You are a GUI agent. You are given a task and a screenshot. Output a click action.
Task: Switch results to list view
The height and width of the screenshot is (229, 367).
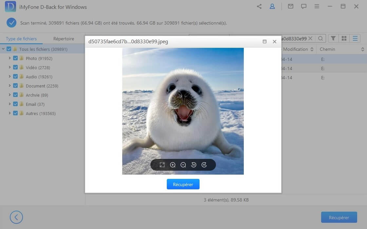click(x=355, y=38)
